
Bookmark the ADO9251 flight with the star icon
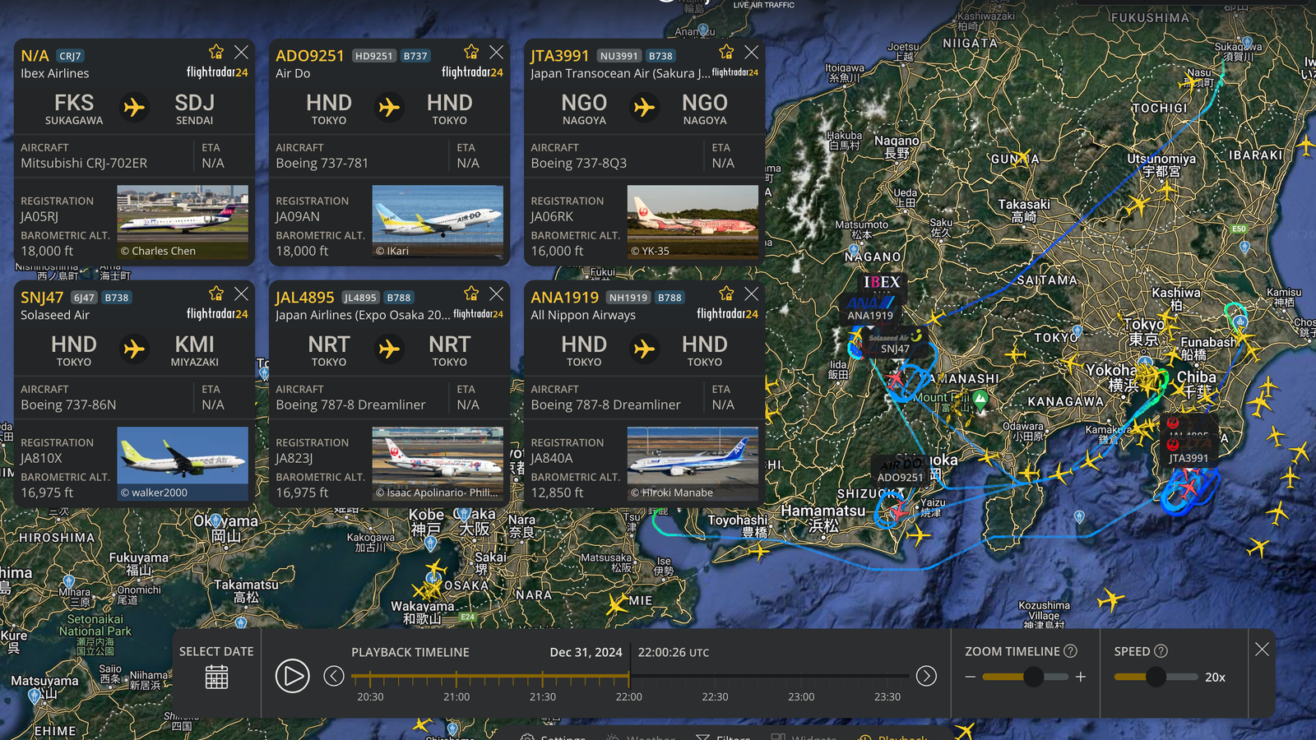[x=471, y=52]
